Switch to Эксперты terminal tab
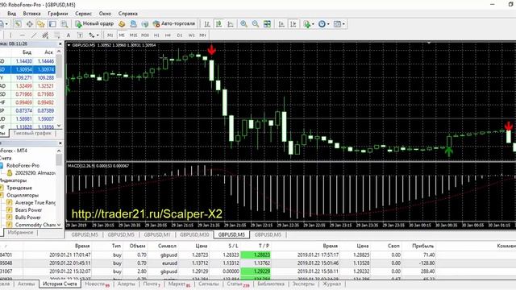 [x=303, y=284]
